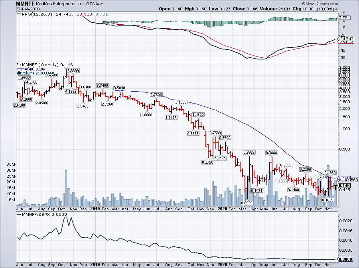Click the 0.146 last price axis tag
Viewport: 359px width, 268px height.
pyautogui.click(x=344, y=186)
